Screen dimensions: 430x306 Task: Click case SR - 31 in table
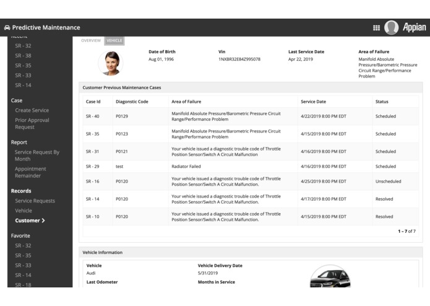(x=92, y=152)
